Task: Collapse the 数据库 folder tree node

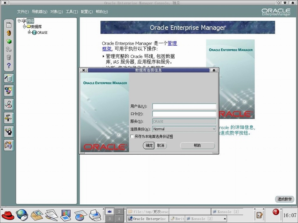Action: (x=24, y=26)
